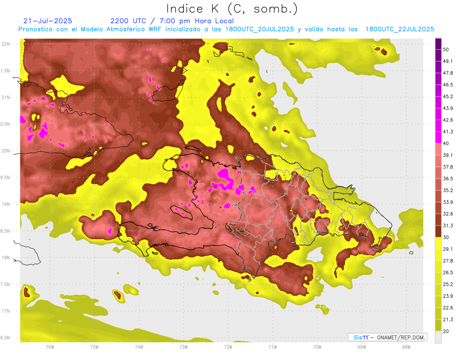Click the "22.6" color scale label
Viewport: 456px width, 352px height.
(x=448, y=308)
